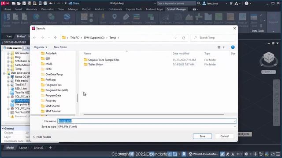The image size is (282, 158).
Task: Cancel the Save As dialog
Action: pyautogui.click(x=224, y=136)
